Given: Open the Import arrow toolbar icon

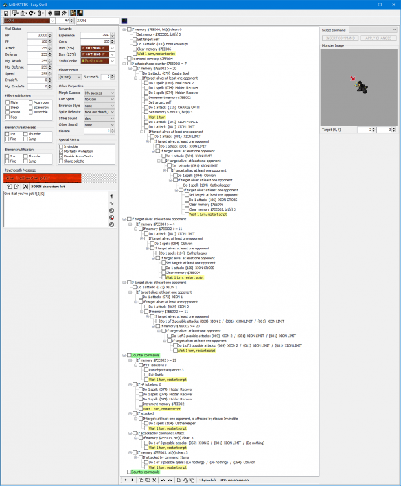Looking at the screenshot, I should click(x=15, y=13).
